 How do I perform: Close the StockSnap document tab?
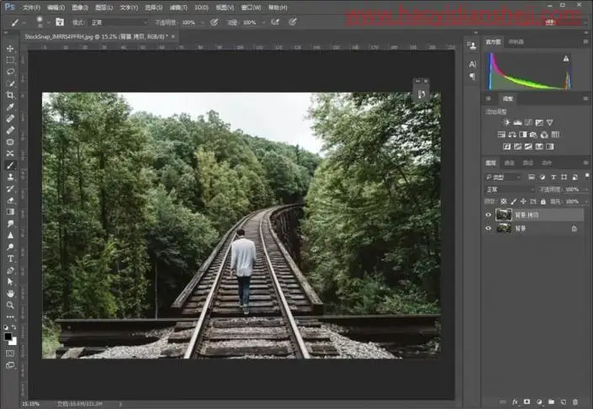[x=173, y=36]
